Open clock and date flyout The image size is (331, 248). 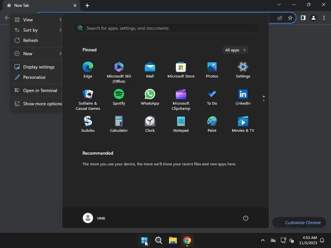tap(308, 240)
